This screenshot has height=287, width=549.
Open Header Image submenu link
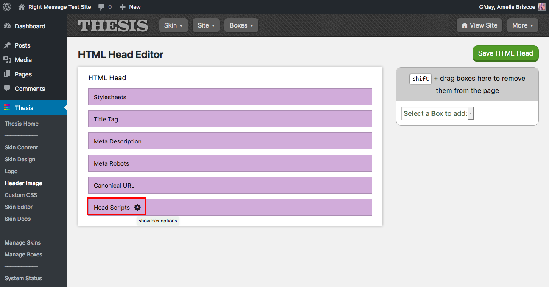click(23, 183)
